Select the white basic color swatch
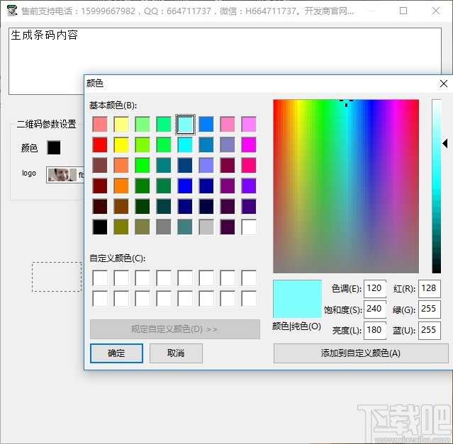Viewport: 453px width, 444px height. point(249,227)
